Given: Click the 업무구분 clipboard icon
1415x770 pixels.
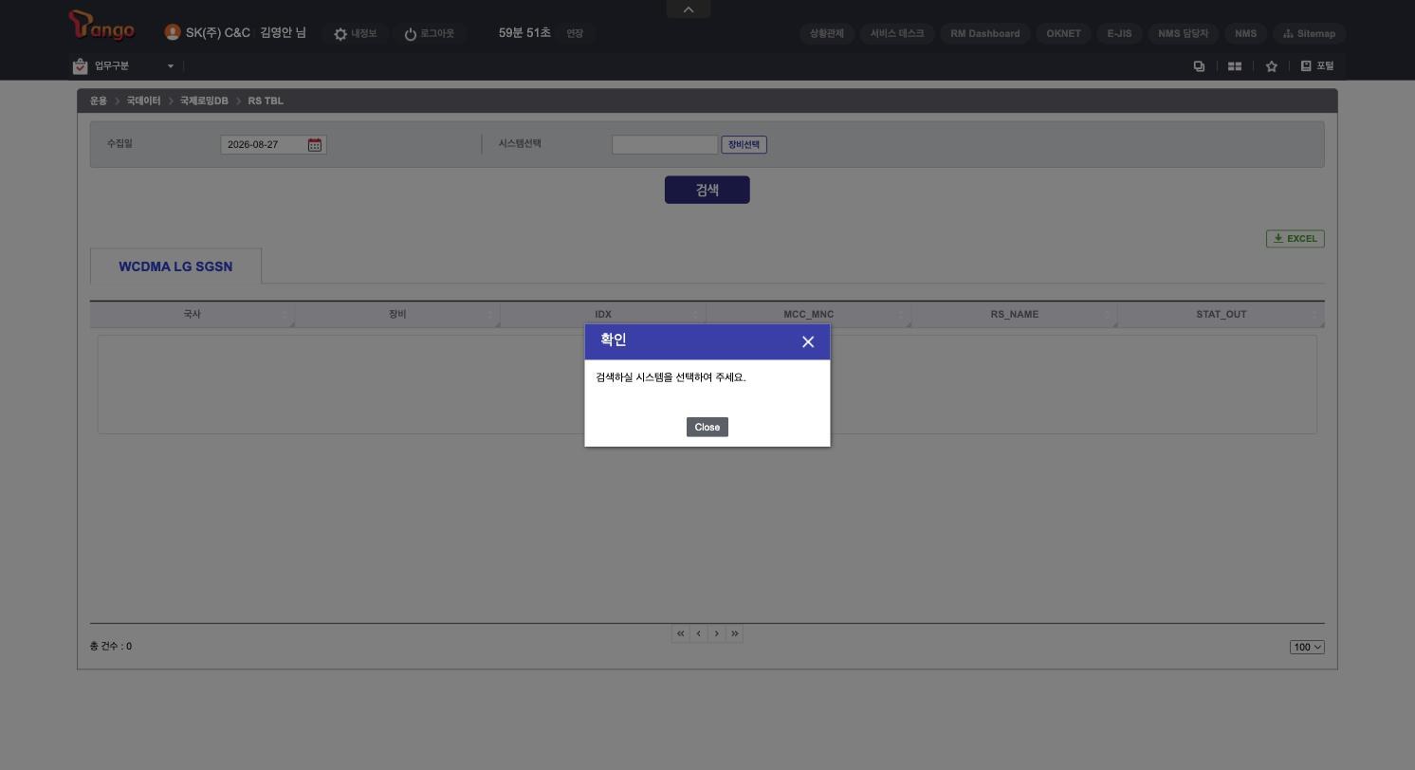Looking at the screenshot, I should [x=81, y=66].
